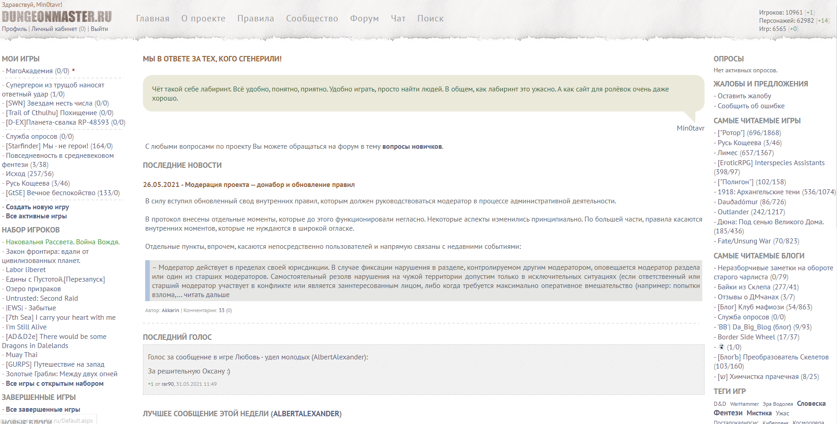Go to Правила in the top menu

pos(255,19)
